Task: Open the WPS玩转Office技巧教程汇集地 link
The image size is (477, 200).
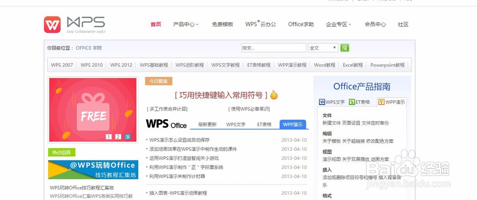Action: click(82, 188)
